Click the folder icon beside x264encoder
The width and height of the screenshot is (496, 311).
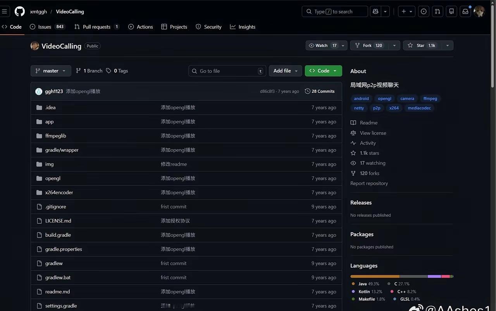point(39,192)
